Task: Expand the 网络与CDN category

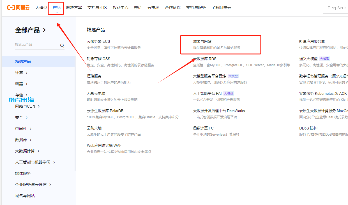Action: click(27, 106)
